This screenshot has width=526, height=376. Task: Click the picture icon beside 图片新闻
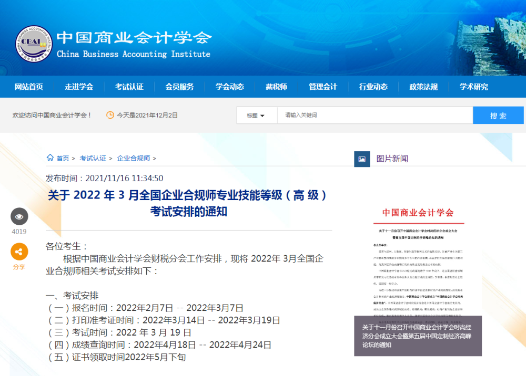point(362,159)
